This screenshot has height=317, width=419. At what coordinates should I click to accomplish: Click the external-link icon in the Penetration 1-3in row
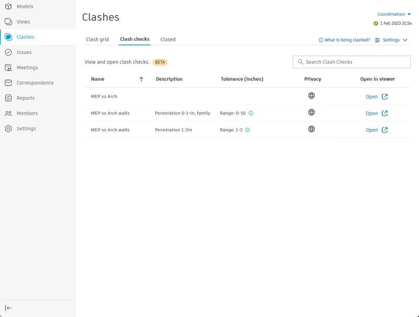pos(384,130)
